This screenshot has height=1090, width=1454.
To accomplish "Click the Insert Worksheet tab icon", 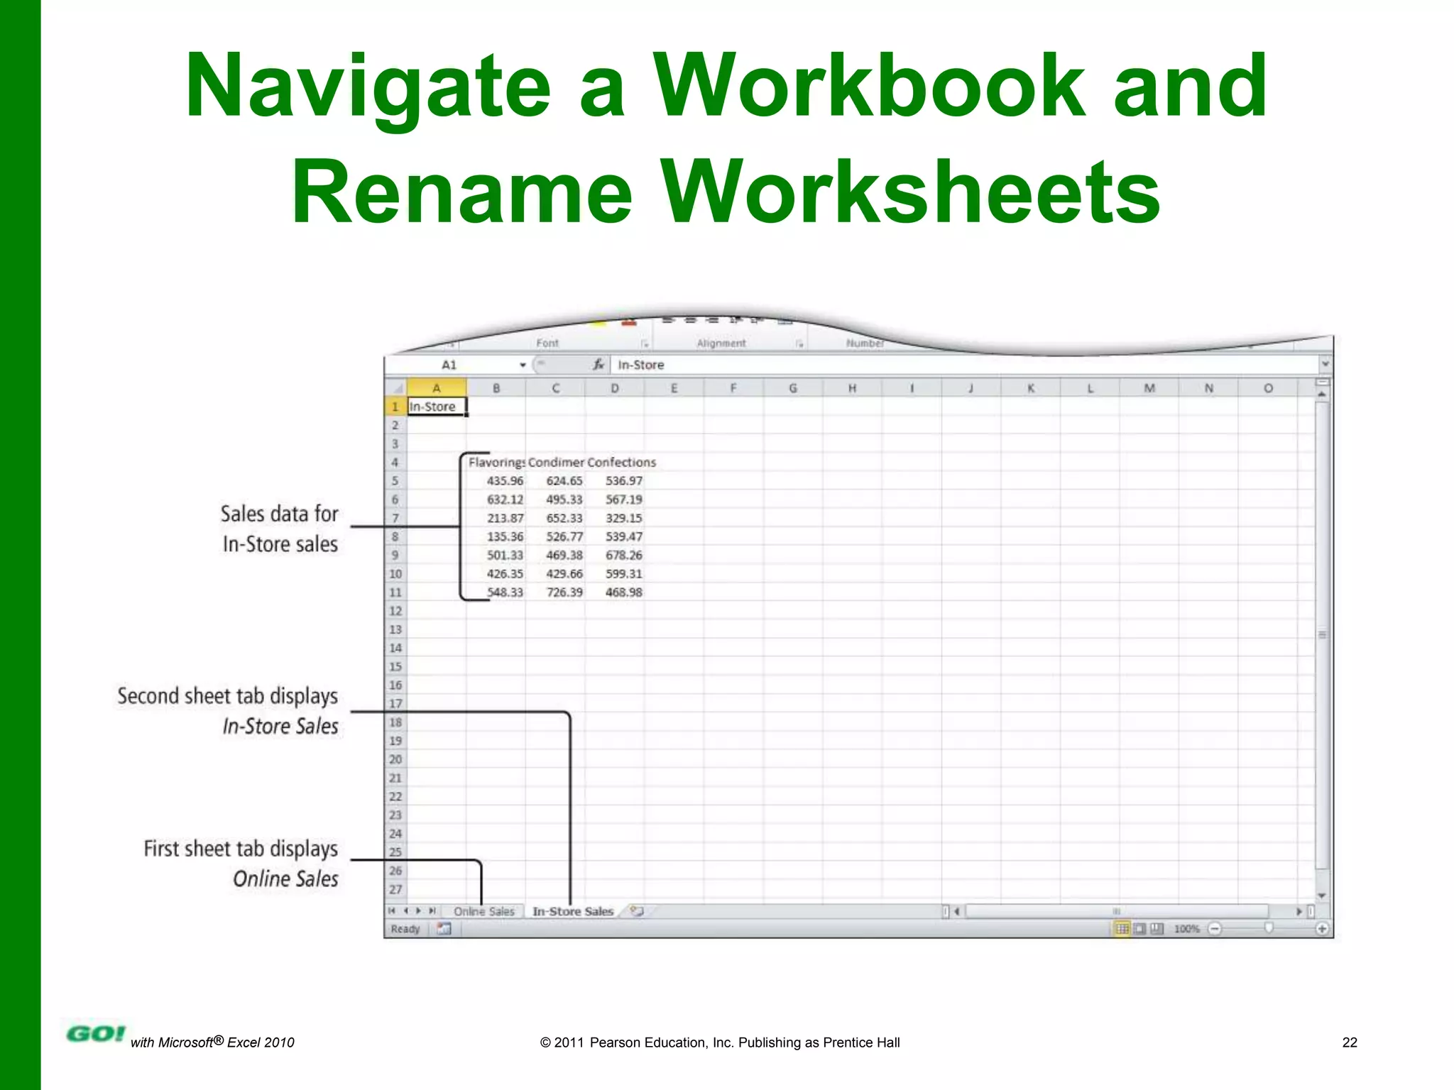I will click(x=637, y=911).
